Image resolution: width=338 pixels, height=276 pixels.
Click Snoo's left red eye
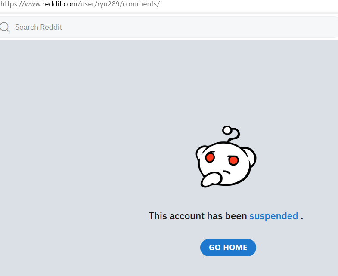(210, 157)
